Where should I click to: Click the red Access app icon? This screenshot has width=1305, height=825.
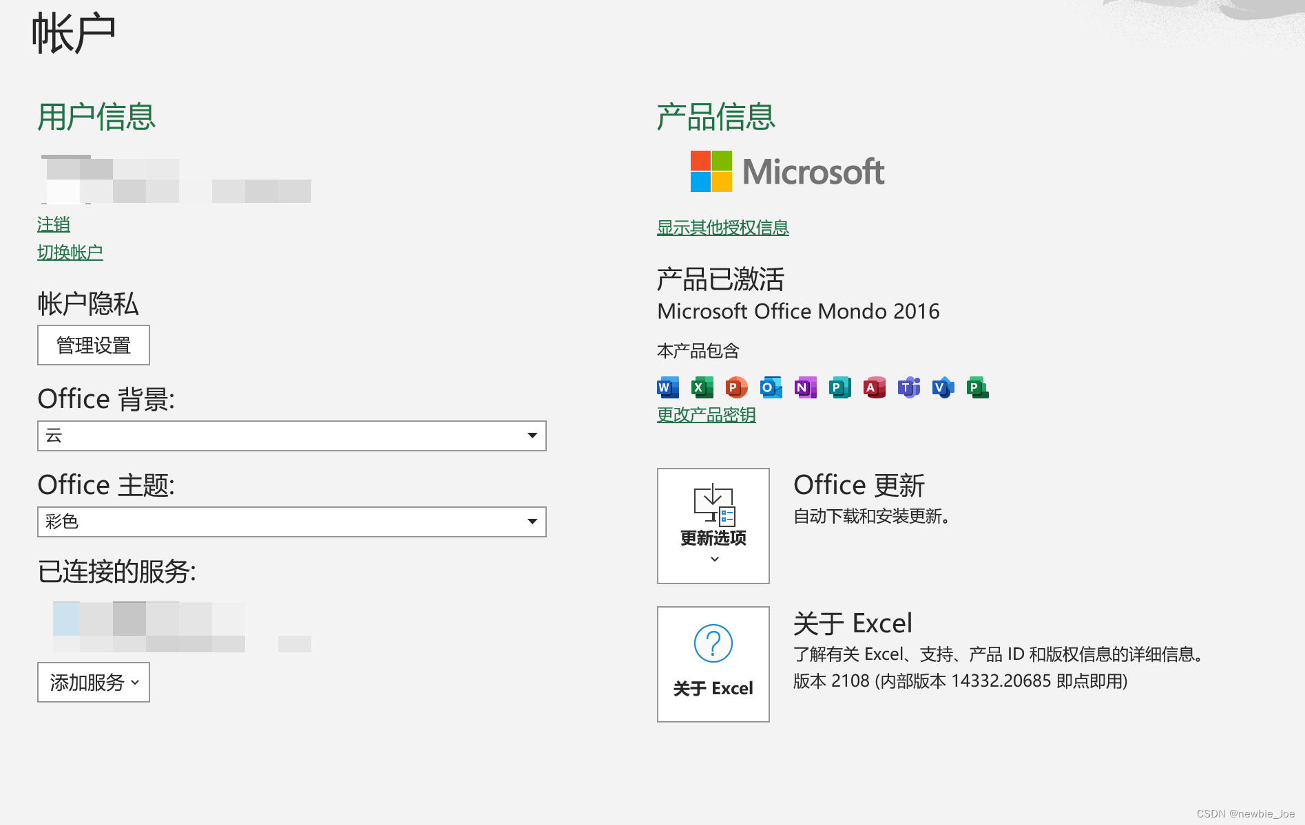tap(875, 387)
